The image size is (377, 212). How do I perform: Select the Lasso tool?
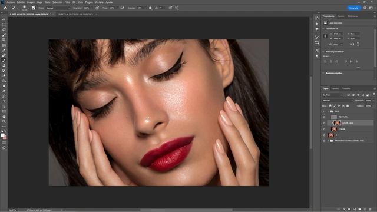pos(4,30)
